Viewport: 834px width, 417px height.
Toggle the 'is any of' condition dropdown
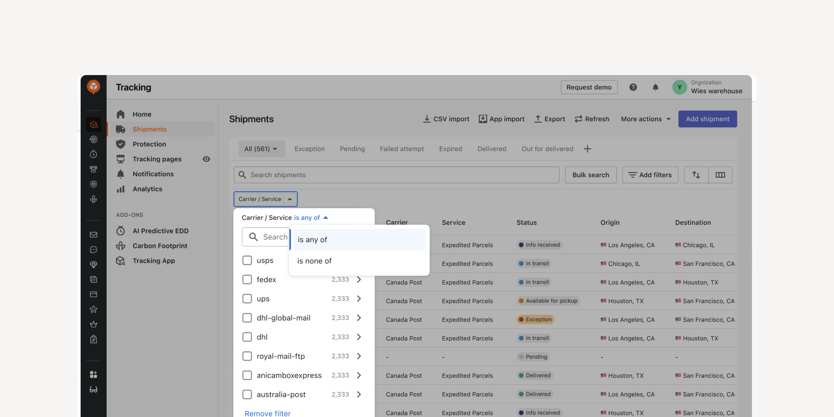click(x=311, y=218)
